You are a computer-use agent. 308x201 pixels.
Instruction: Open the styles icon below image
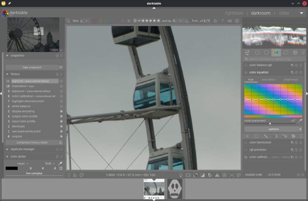(75, 175)
